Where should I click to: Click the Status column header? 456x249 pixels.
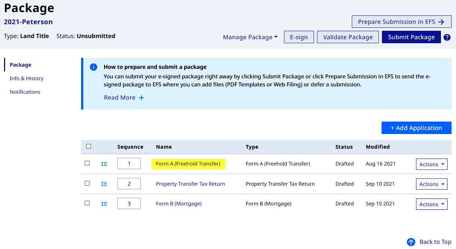click(x=344, y=147)
